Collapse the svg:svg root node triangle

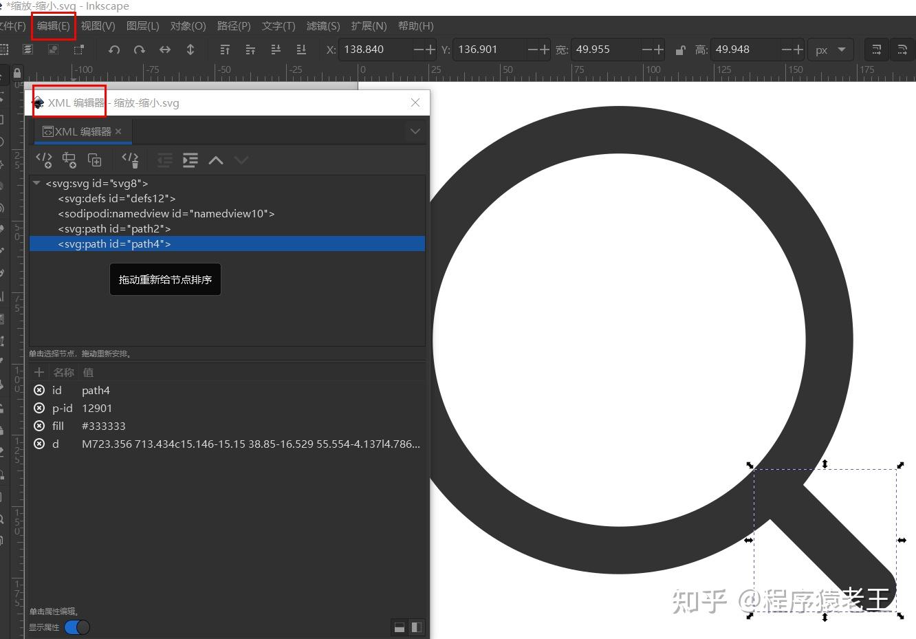pyautogui.click(x=36, y=183)
